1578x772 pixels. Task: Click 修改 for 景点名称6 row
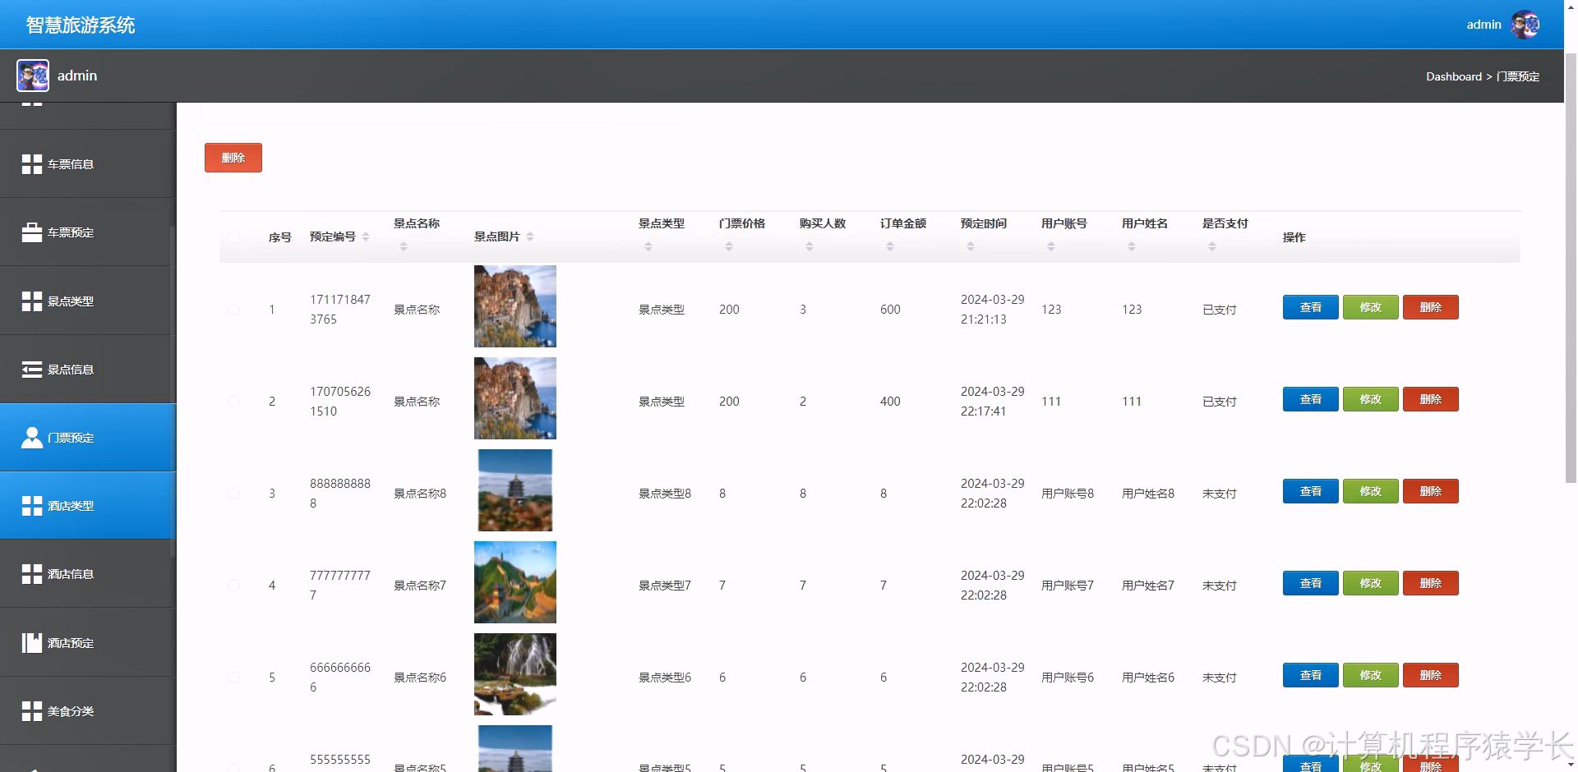tap(1371, 675)
